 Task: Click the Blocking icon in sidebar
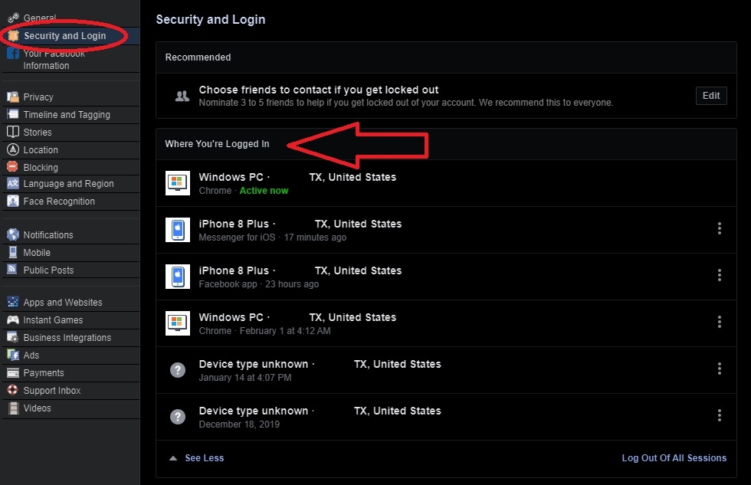point(12,167)
